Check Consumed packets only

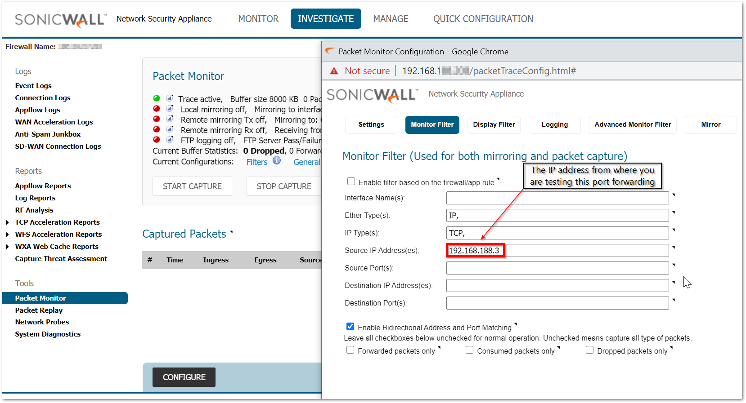[x=469, y=350]
